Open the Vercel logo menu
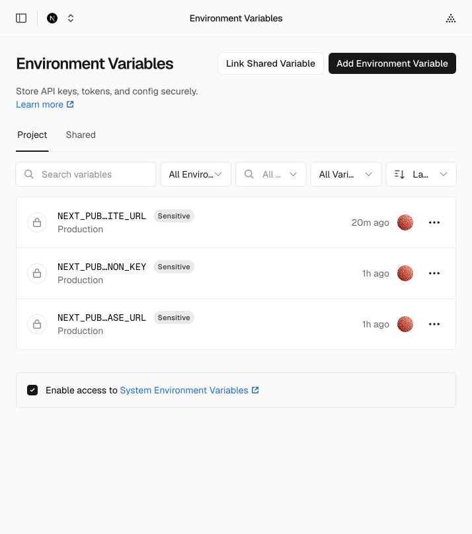The height and width of the screenshot is (534, 472). [x=450, y=18]
